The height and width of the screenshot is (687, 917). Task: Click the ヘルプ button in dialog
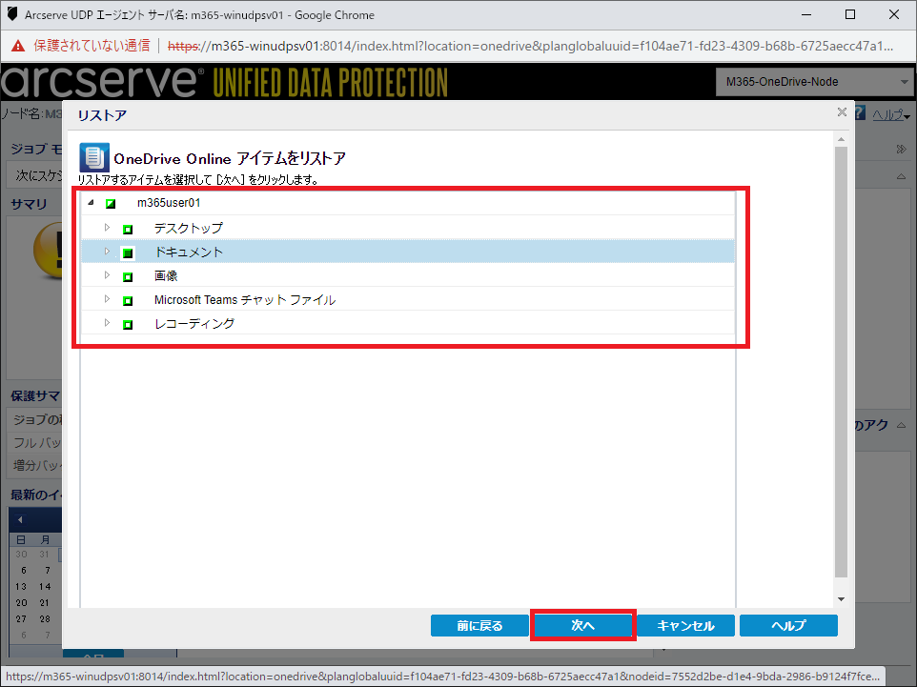[x=788, y=626]
